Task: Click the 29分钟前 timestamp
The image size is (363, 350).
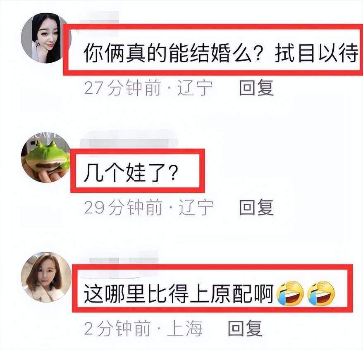Action: coord(123,207)
